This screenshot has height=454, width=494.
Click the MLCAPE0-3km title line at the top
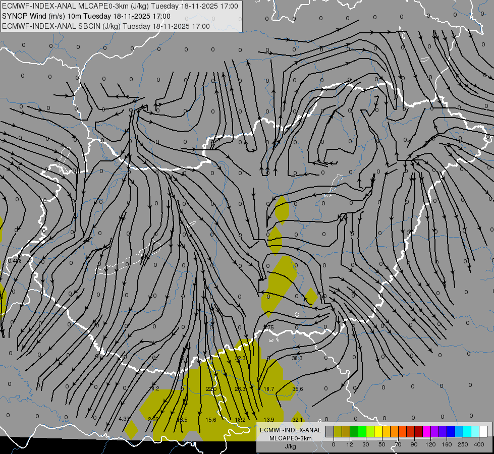pyautogui.click(x=120, y=6)
